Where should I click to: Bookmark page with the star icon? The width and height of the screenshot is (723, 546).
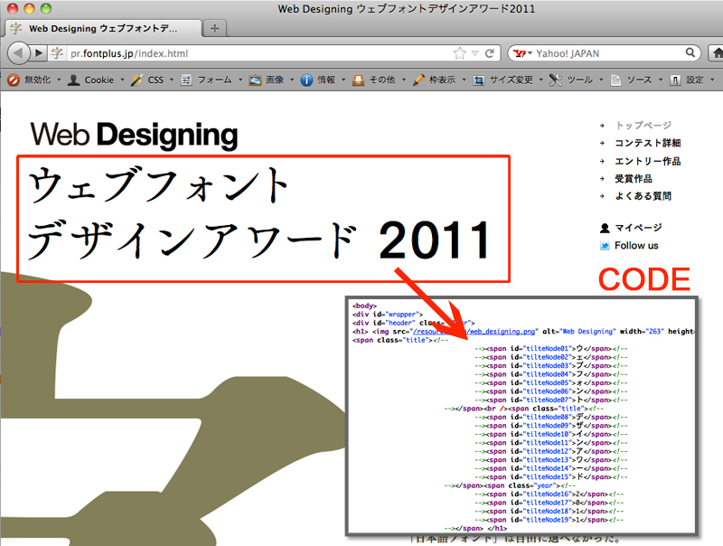coord(460,53)
